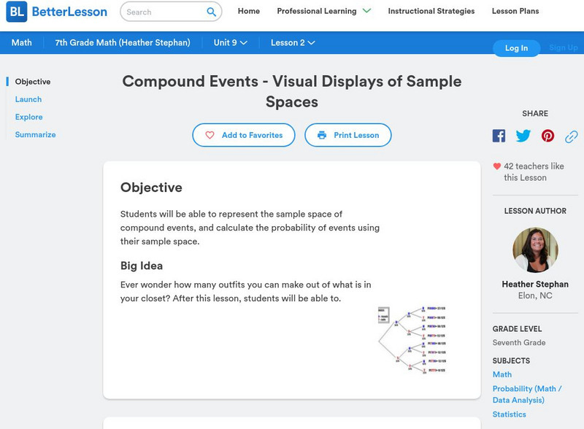Screen dimensions: 584x429
Task: Click the printer icon in Print Lesson
Action: point(322,135)
